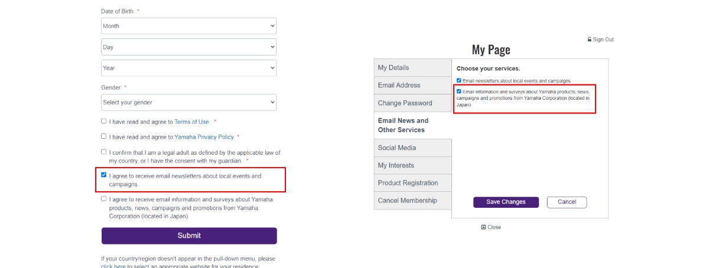Click the Sign Out lock icon

[x=590, y=40]
